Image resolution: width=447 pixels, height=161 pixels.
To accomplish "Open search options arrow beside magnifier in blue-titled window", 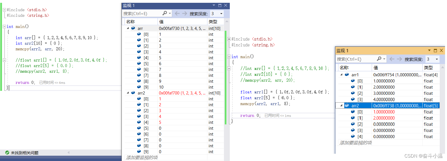I will [170, 13].
